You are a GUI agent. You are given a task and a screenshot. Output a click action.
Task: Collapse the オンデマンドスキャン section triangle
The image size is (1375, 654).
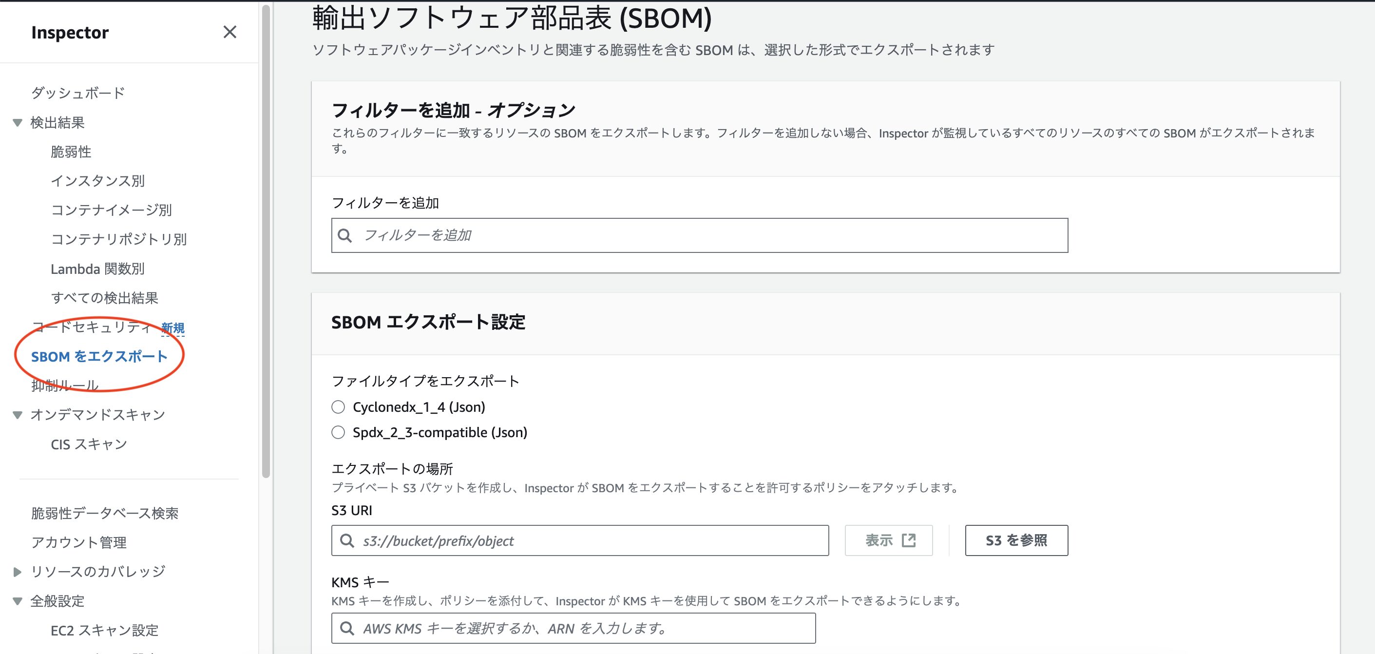pos(18,415)
